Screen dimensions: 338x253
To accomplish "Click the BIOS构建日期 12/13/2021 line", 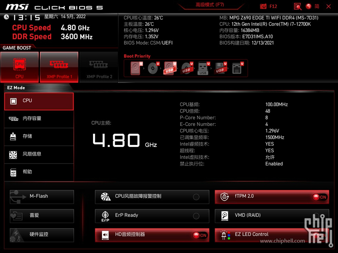I will [x=247, y=43].
